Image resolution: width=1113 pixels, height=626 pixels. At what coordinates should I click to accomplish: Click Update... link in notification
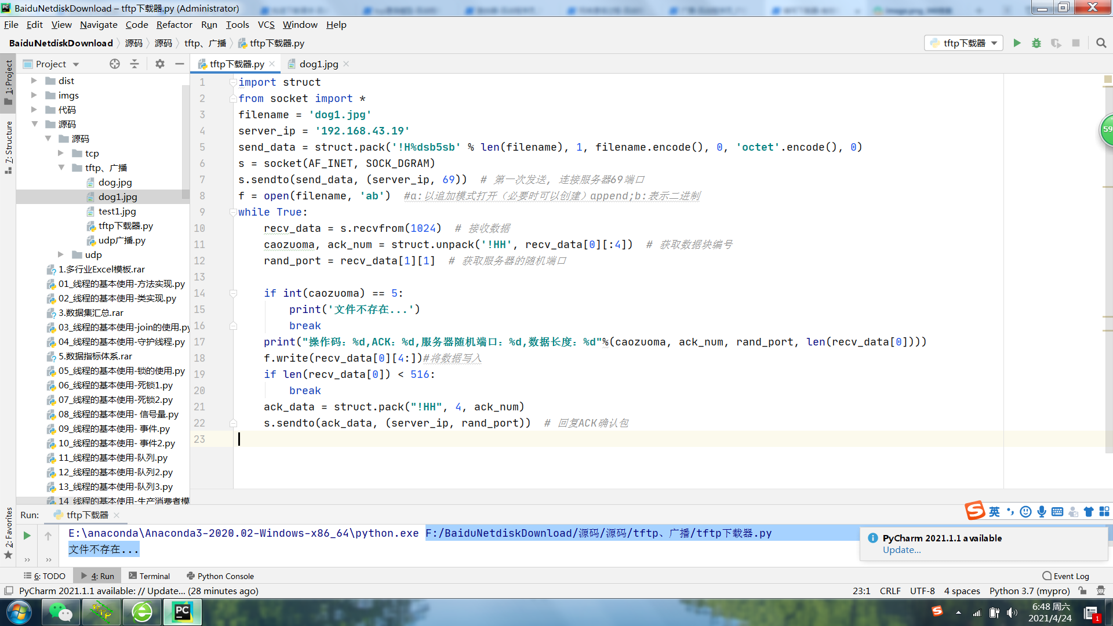[x=901, y=550]
